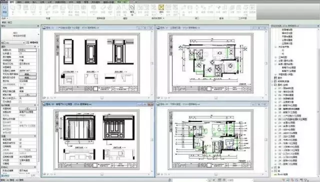
Task: Switch to the 结构 ribbon tab
Action: click(19, 2)
